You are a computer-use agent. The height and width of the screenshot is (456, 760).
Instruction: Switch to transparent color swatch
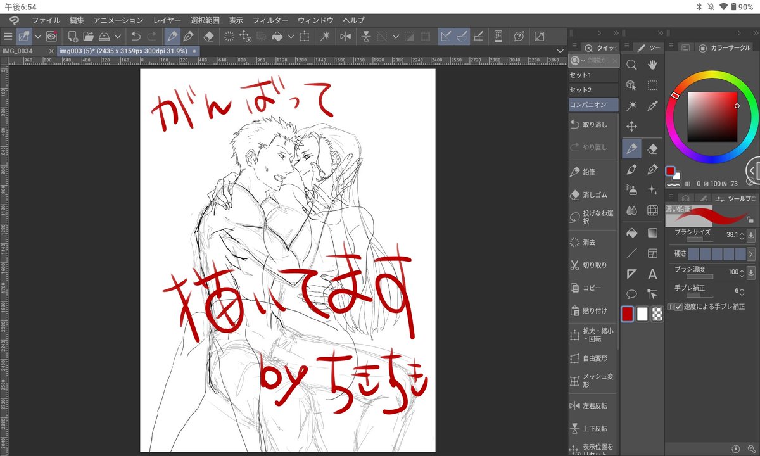657,313
